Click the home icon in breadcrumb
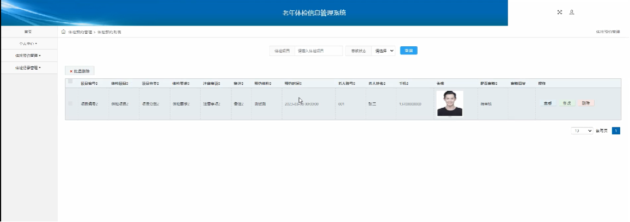 coord(64,32)
